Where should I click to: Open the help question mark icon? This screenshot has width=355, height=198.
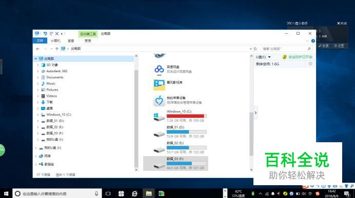(x=313, y=41)
